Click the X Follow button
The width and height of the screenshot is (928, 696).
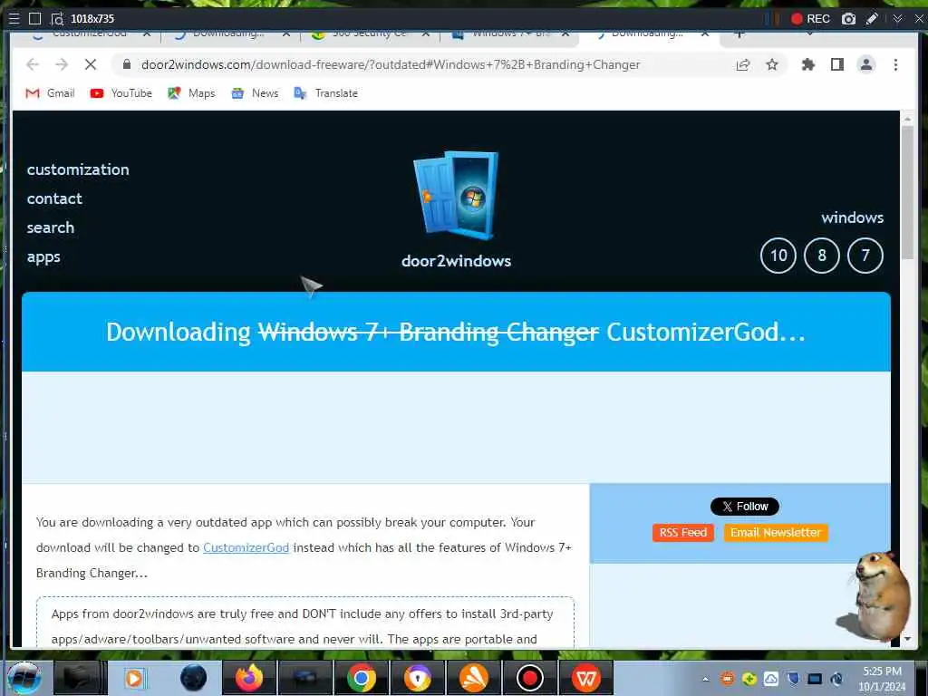click(x=745, y=507)
